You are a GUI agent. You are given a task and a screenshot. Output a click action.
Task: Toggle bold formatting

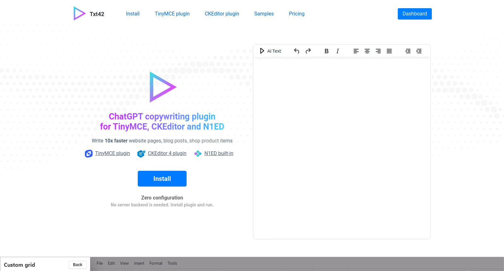327,51
